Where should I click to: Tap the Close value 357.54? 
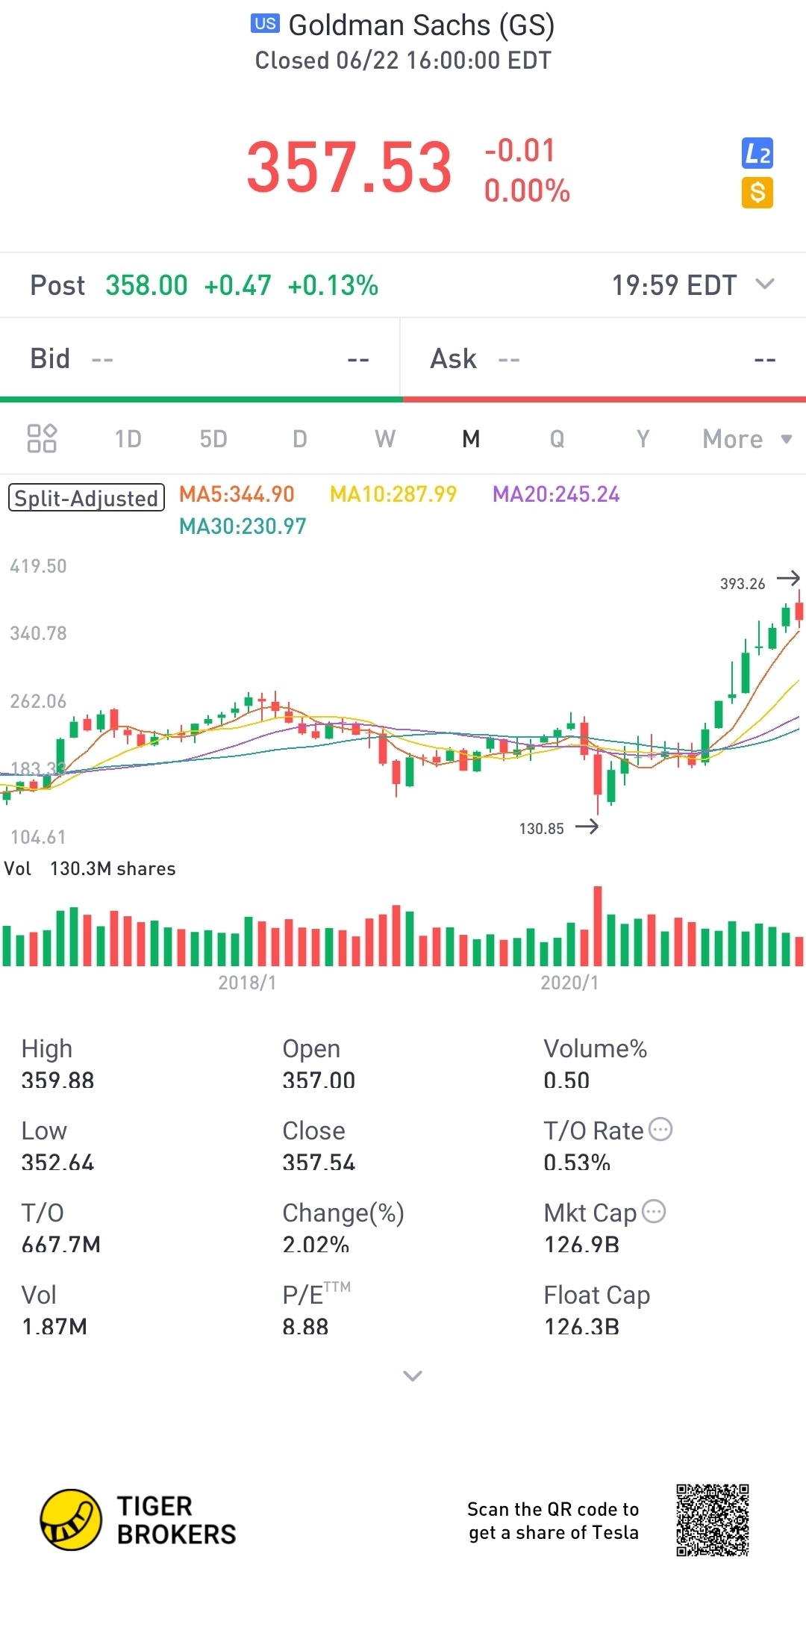pos(319,1163)
